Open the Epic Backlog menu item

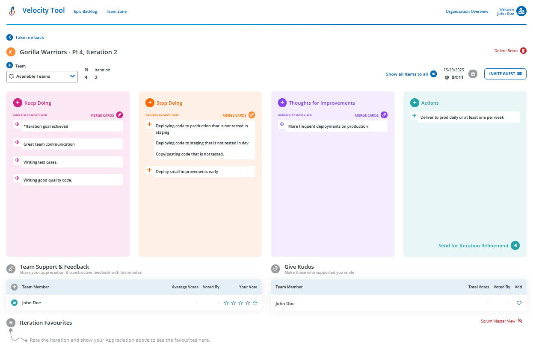86,12
